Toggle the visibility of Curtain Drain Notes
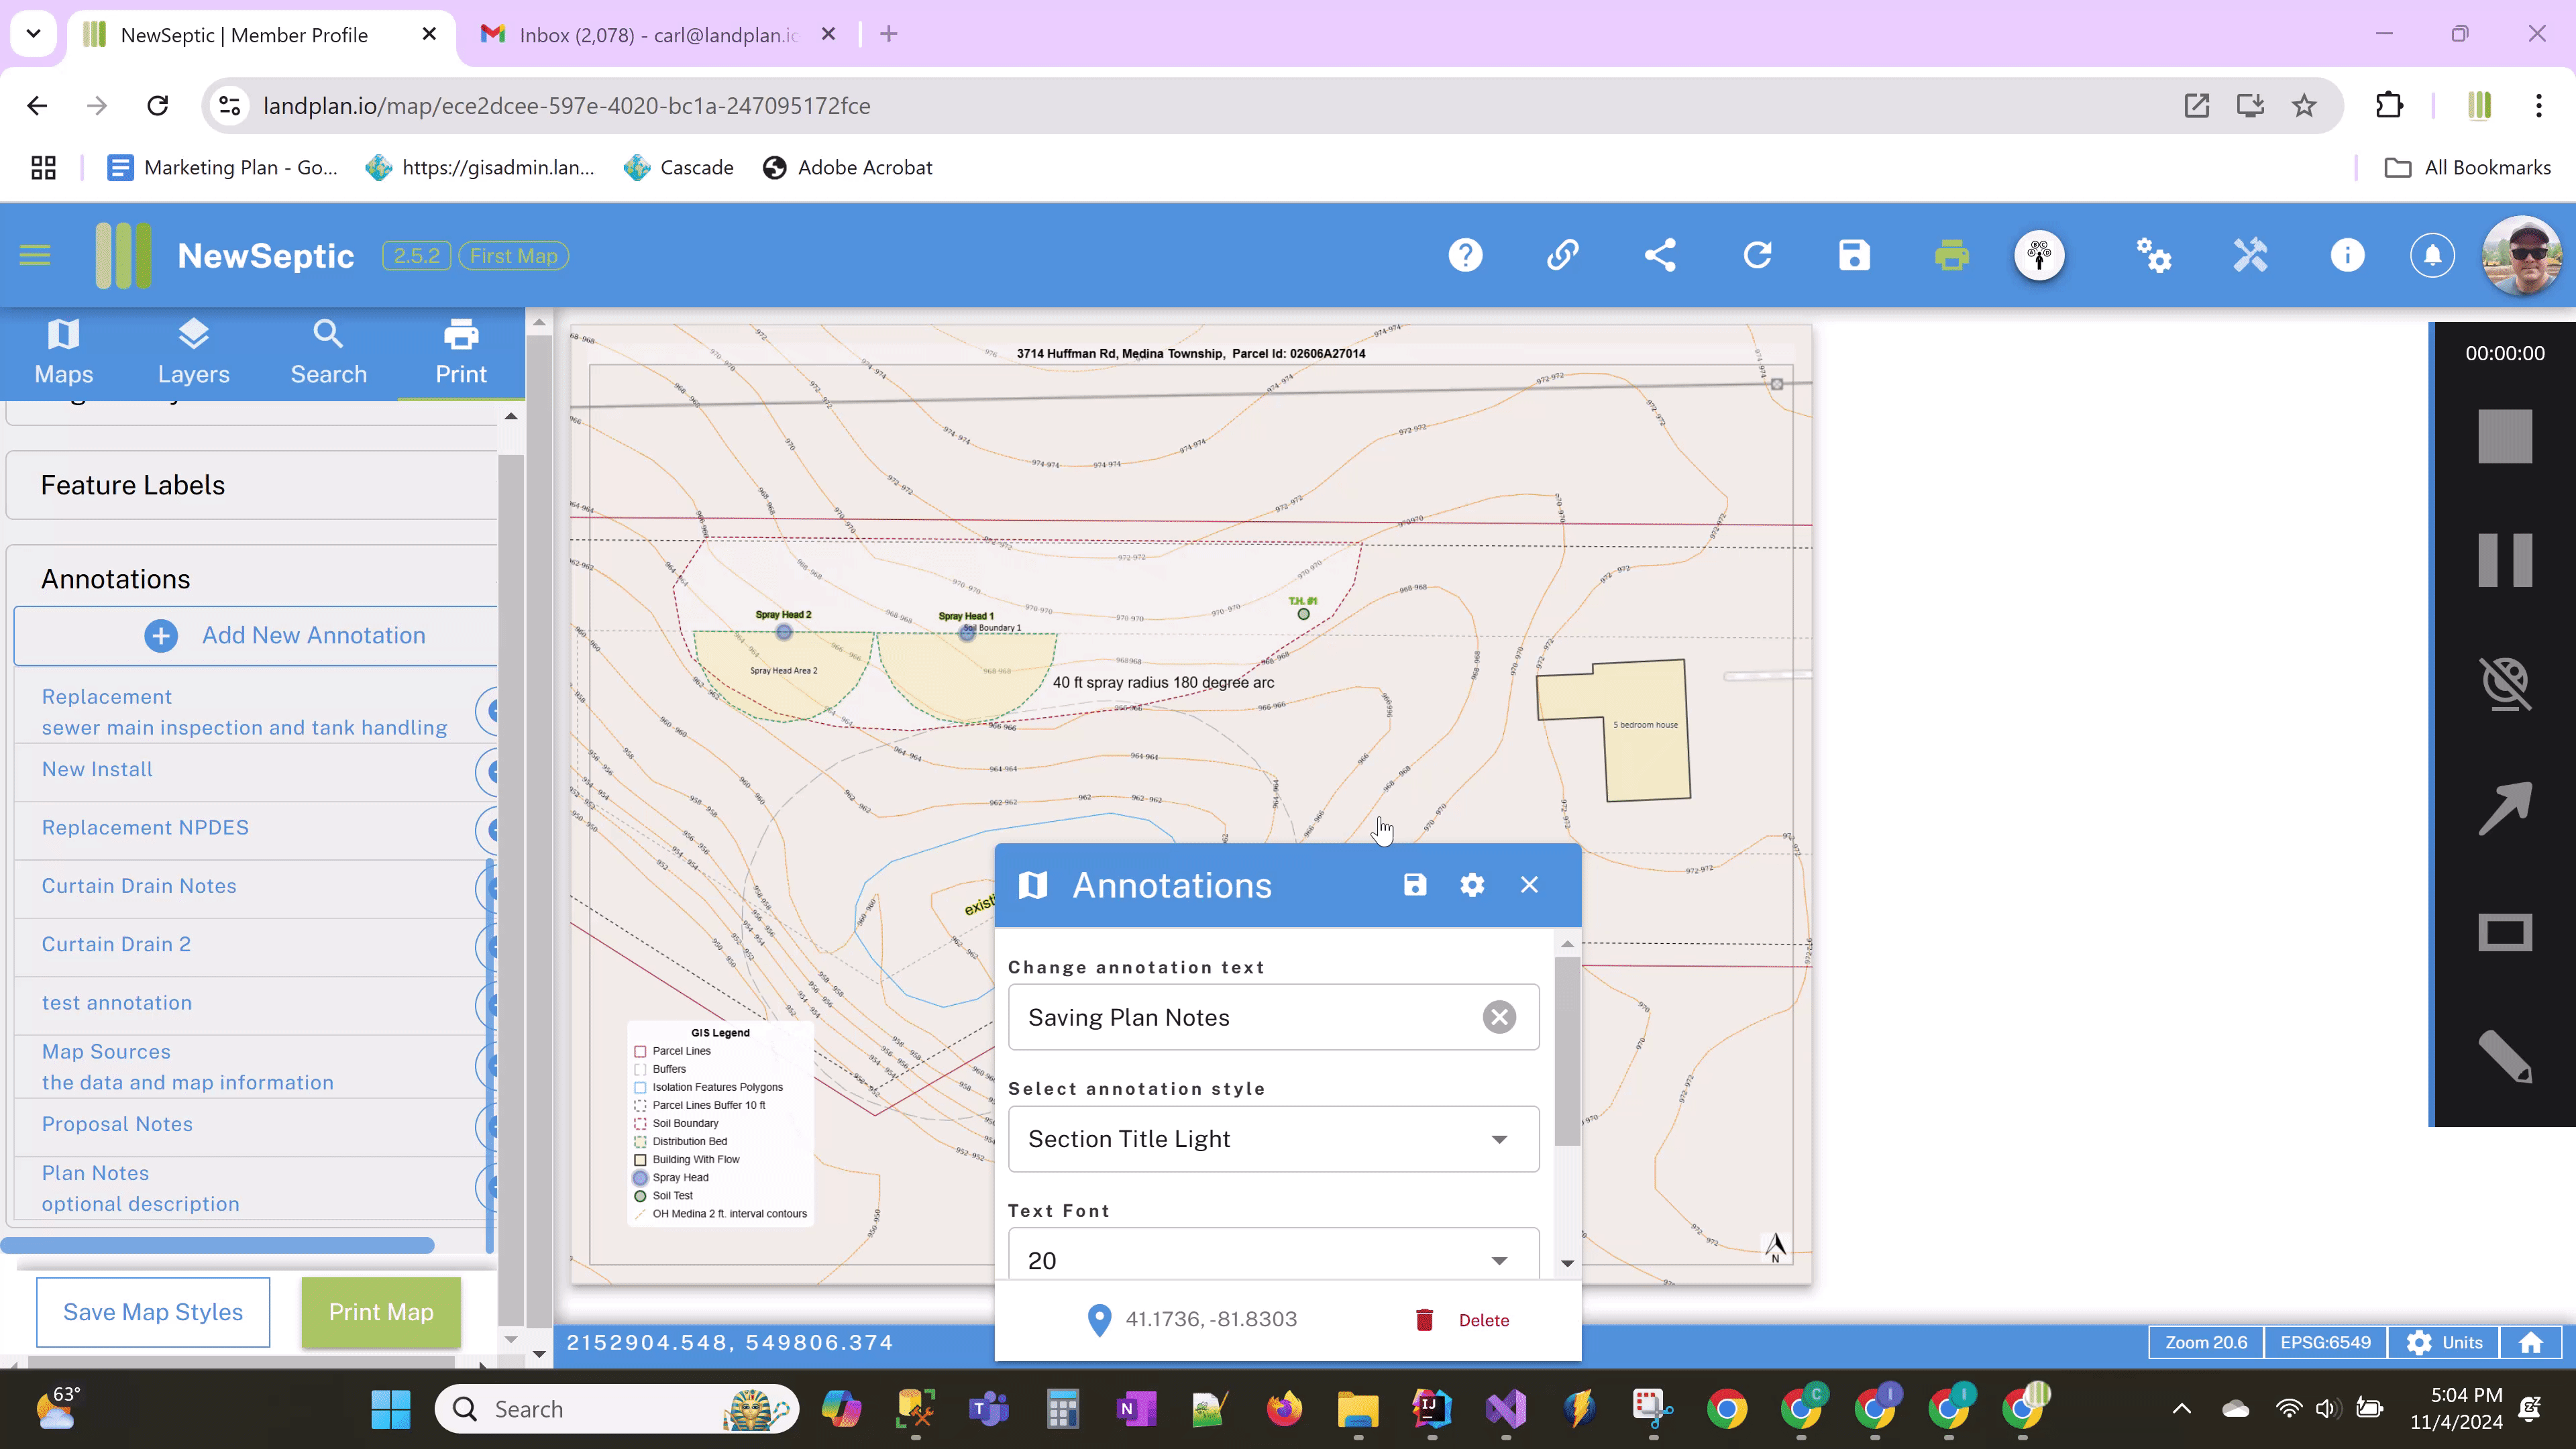 tap(495, 886)
